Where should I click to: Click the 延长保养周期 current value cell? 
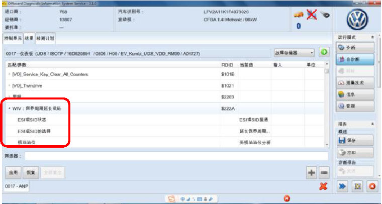coord(254,131)
